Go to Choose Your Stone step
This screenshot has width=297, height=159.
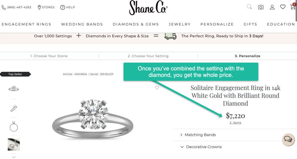49,56
